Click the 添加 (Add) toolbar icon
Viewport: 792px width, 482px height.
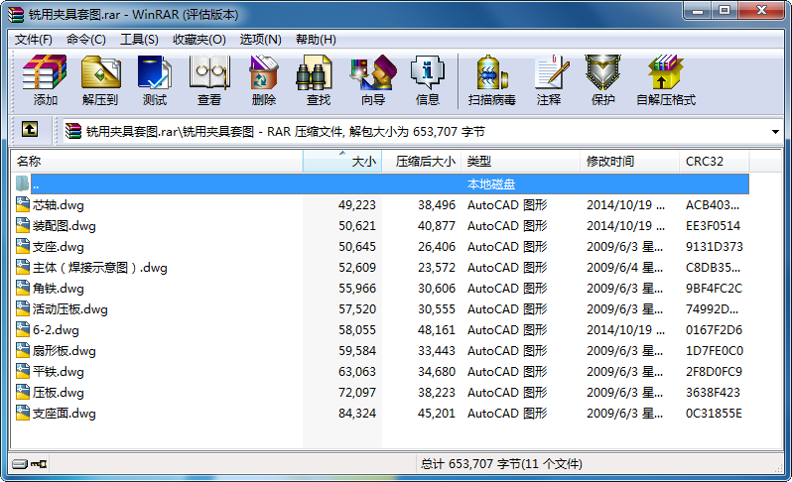click(x=45, y=79)
